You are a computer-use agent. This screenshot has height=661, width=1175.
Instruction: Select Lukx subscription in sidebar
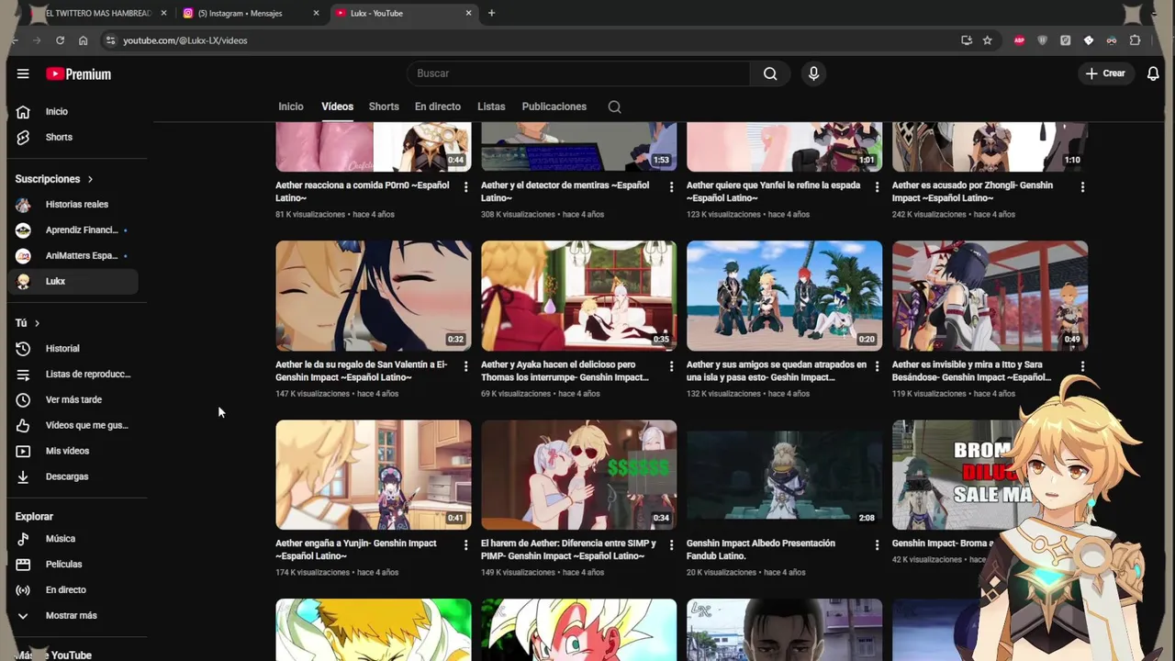73,281
